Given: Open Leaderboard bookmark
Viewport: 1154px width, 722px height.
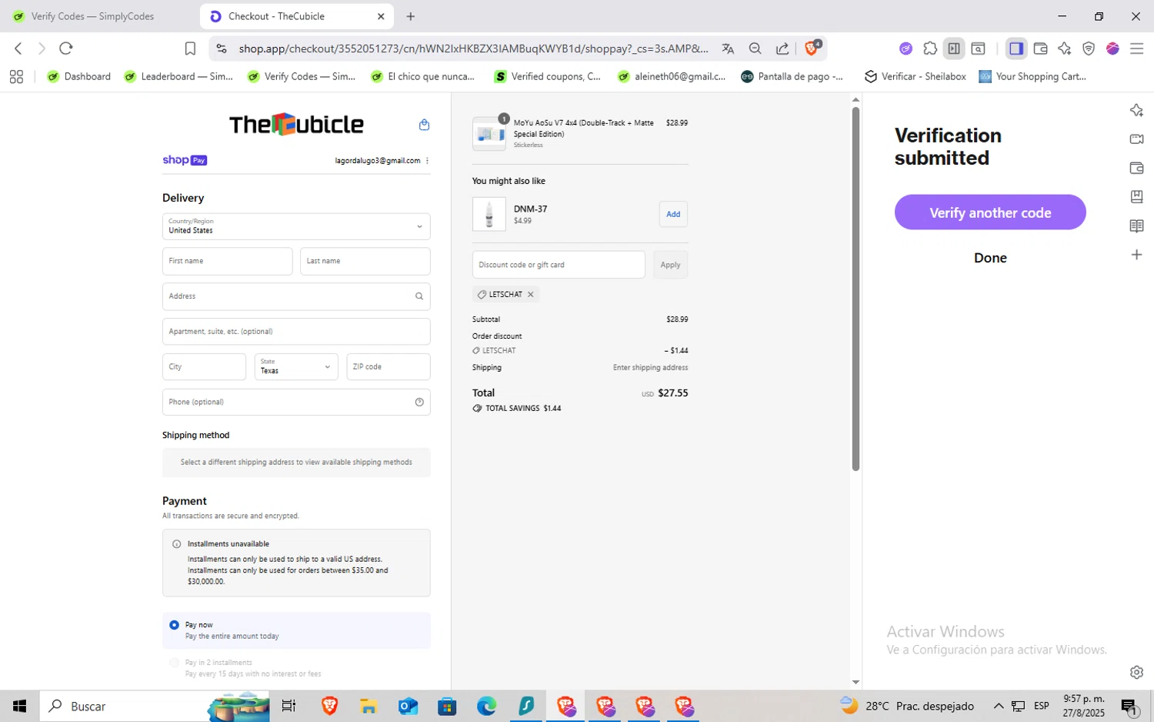Looking at the screenshot, I should (x=178, y=76).
